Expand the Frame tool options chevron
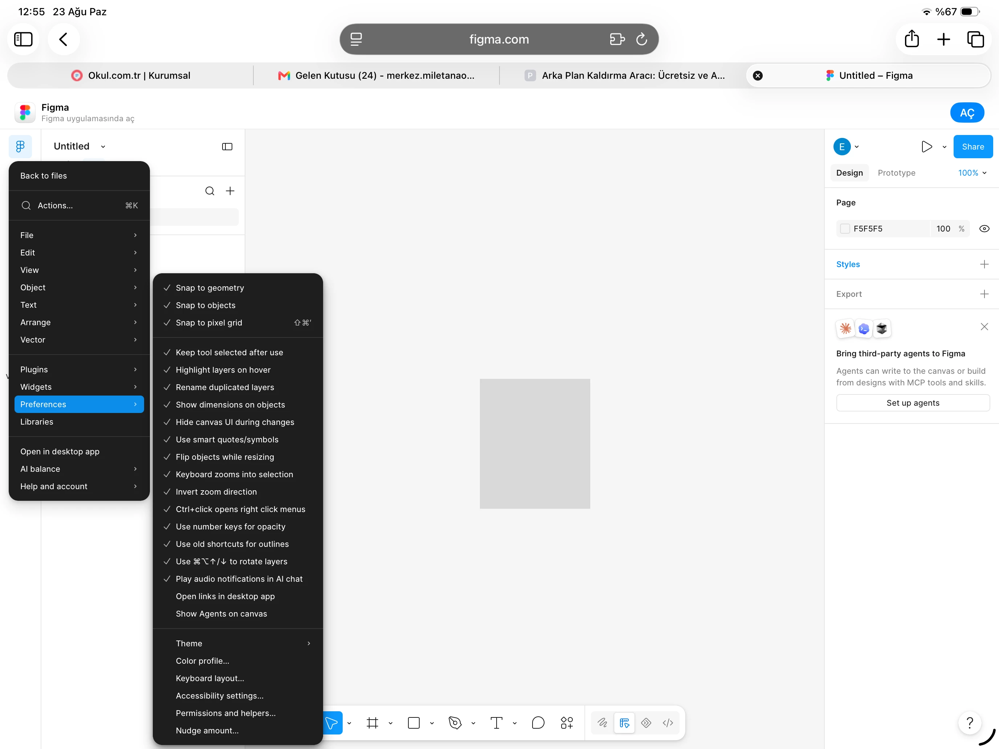The image size is (999, 749). 391,723
